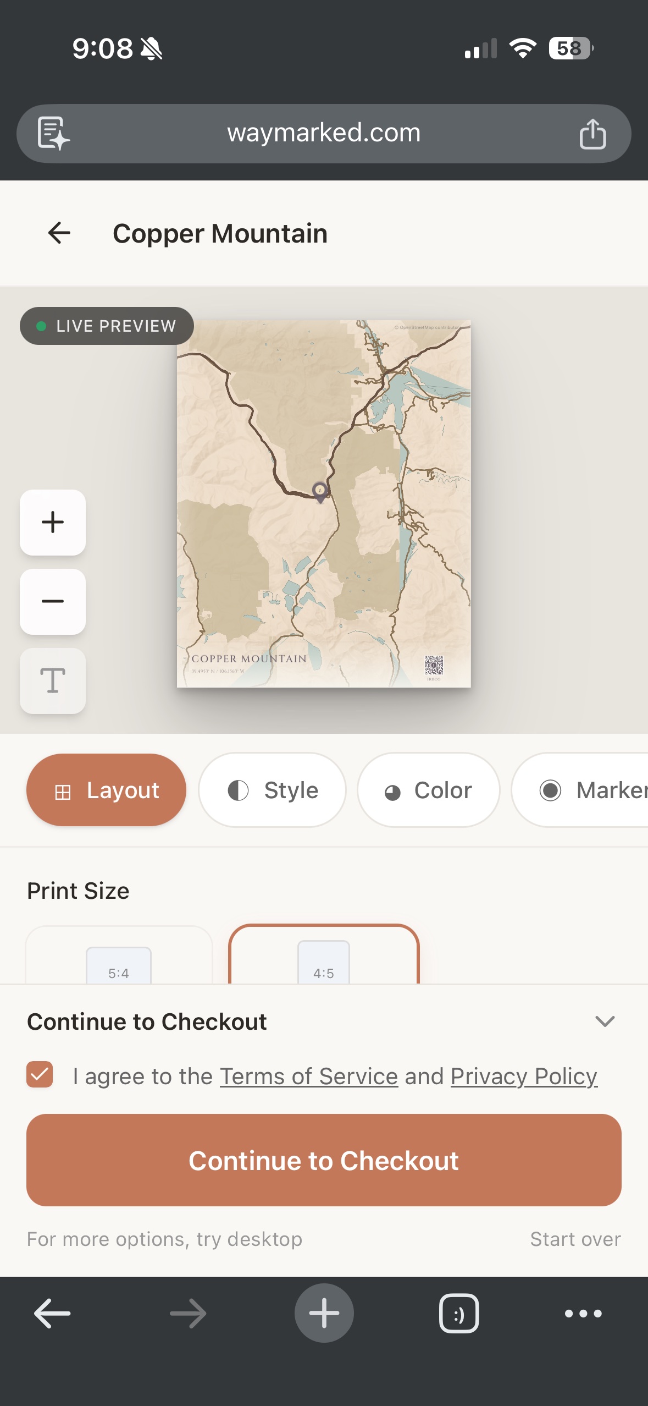The width and height of the screenshot is (648, 1406).
Task: Tap the page annotation icon in address bar
Action: point(52,133)
